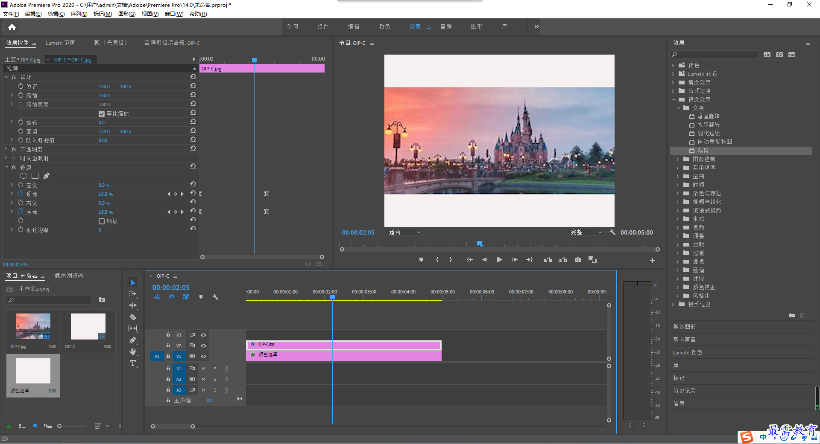Open the Essential Graphics panel
820x444 pixels.
684,327
